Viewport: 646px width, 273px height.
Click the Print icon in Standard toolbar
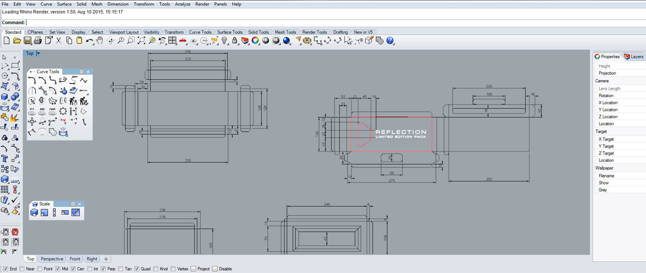[38, 40]
